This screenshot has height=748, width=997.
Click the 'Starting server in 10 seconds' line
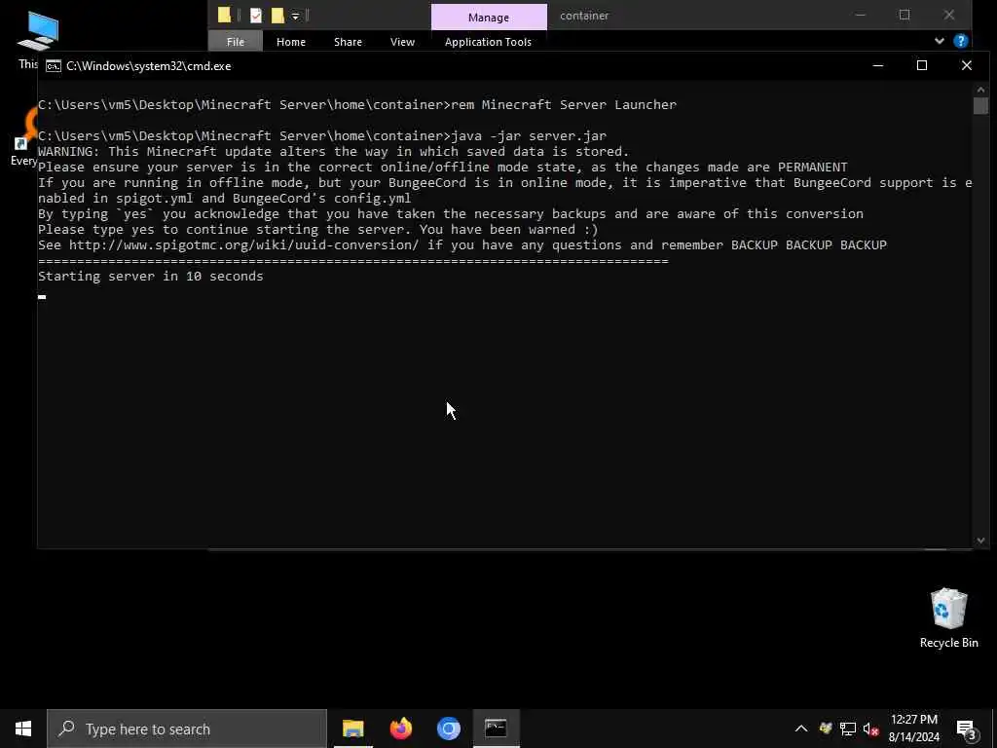click(x=150, y=276)
